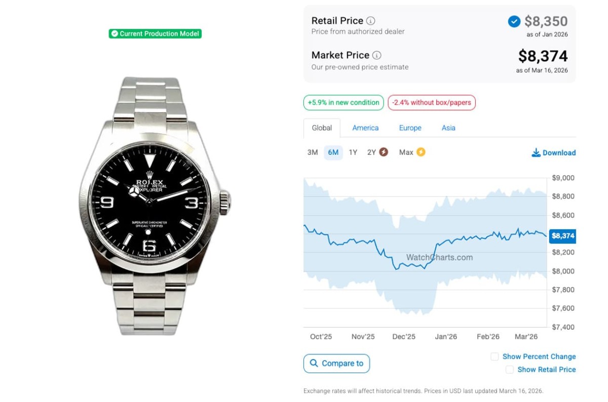This screenshot has height=402, width=608.
Task: Select the 6M time range
Action: pos(333,152)
